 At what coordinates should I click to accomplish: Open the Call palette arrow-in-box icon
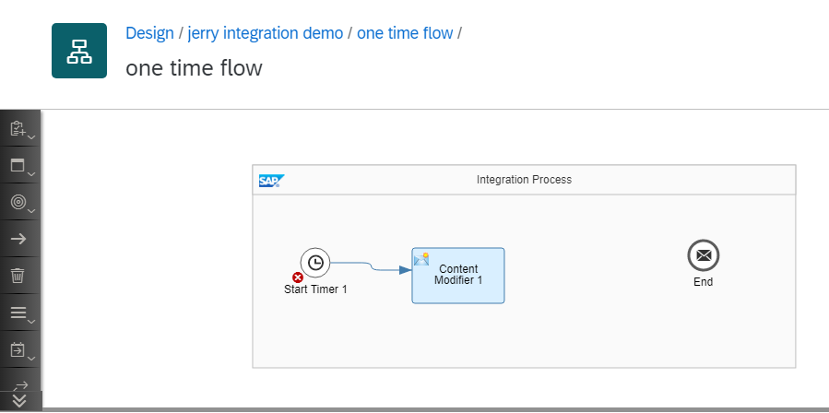(20, 349)
